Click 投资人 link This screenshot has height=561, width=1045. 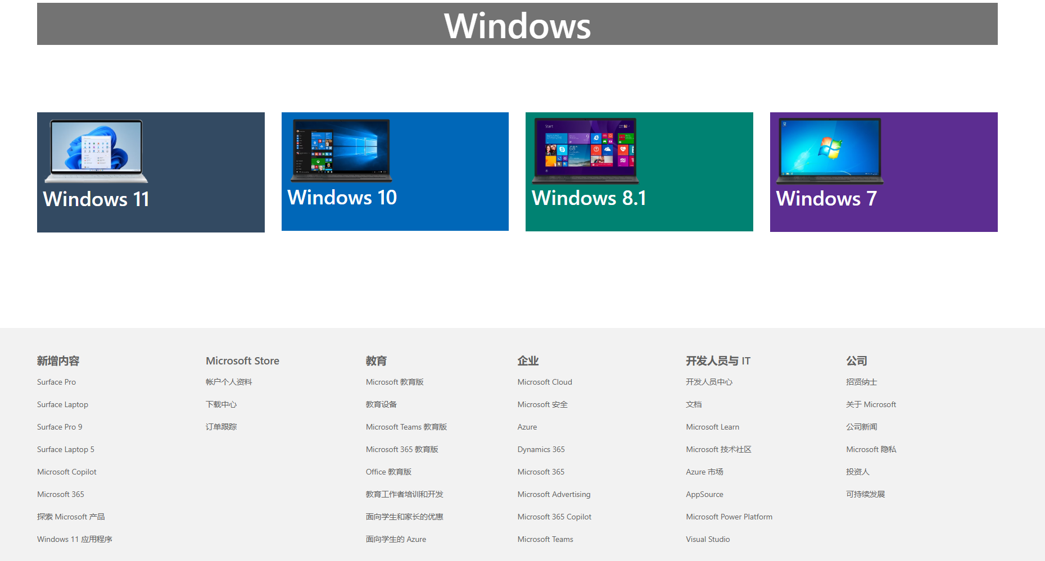tap(858, 472)
